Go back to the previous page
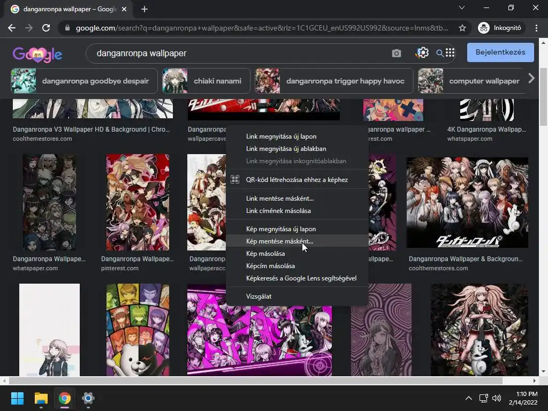Image resolution: width=548 pixels, height=411 pixels. point(12,28)
